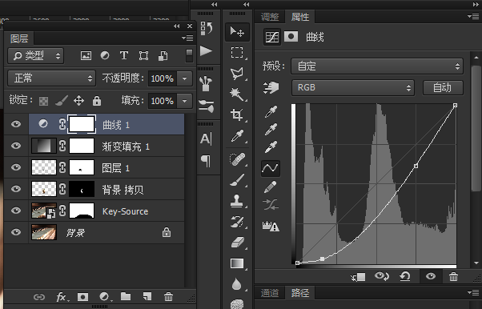Reset curves to adjustment defaults
The image size is (482, 309).
pos(405,276)
